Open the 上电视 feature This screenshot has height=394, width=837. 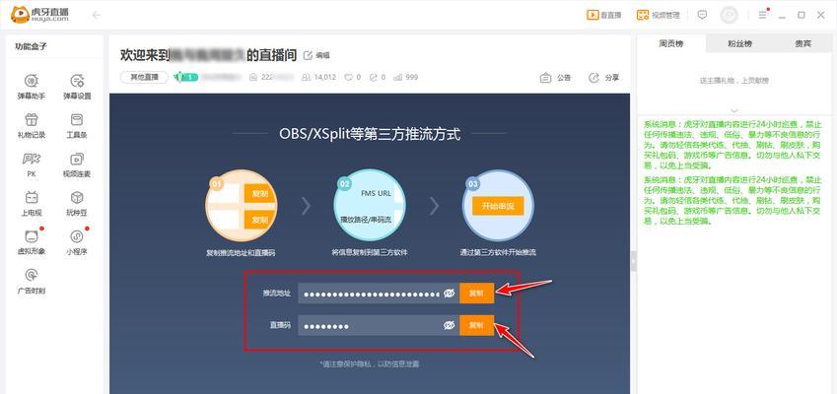click(x=31, y=203)
